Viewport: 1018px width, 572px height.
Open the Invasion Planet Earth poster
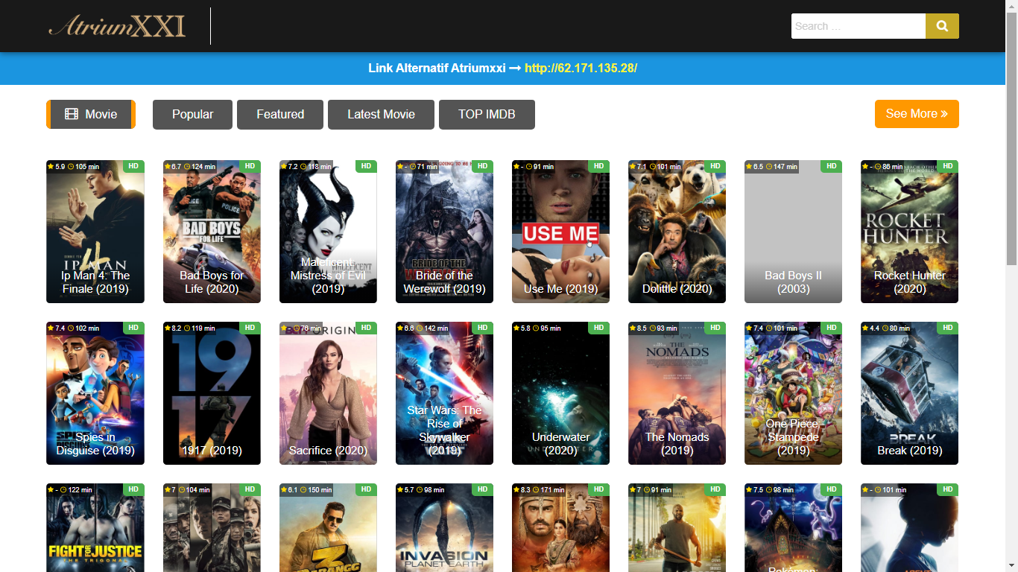[444, 527]
